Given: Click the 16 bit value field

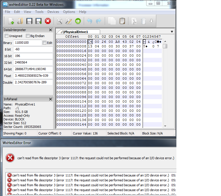Looking at the screenshot, I should pos(33,56).
